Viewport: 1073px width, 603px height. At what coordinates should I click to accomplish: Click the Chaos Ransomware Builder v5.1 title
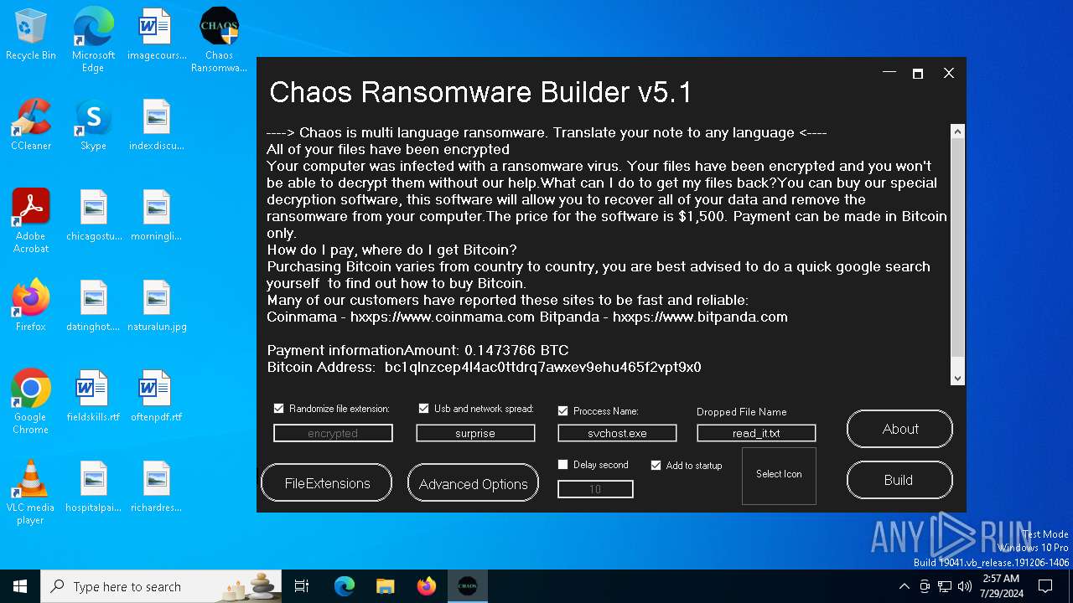tap(480, 92)
